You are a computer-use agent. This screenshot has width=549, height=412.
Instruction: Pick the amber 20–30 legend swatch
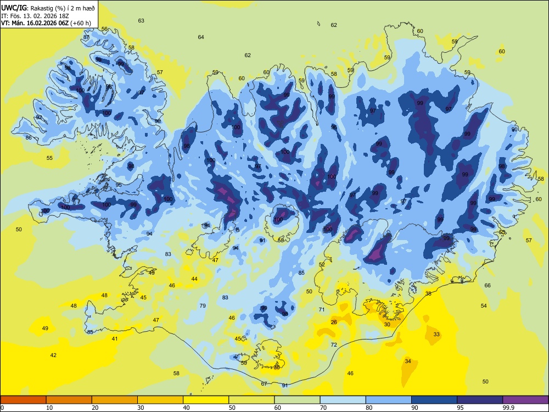(115, 400)
